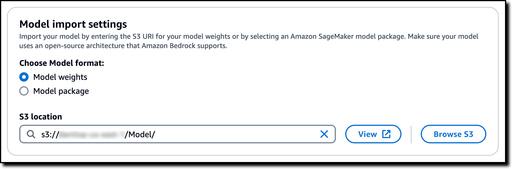
Task: Clear the S3 location field with X icon
Action: coord(324,134)
